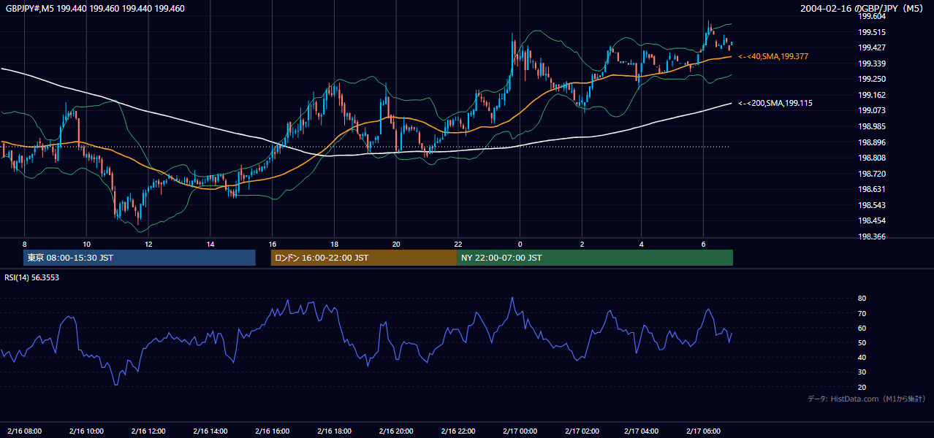Viewport: 934px width, 438px height.
Task: Click the hour 18 tick label under price chart
Action: coord(334,244)
